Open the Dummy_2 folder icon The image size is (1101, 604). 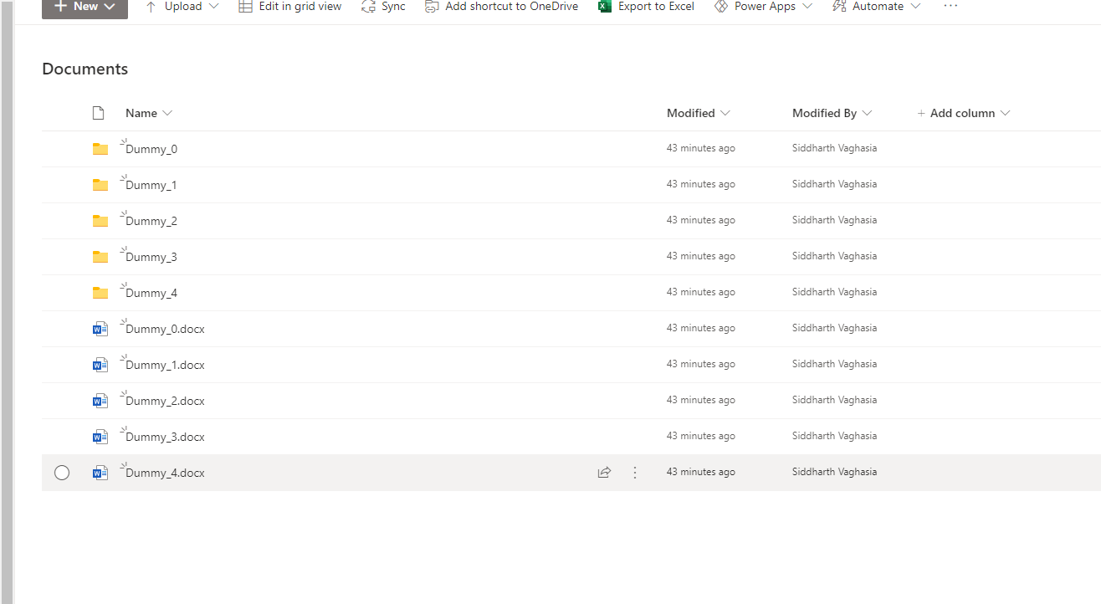[100, 220]
